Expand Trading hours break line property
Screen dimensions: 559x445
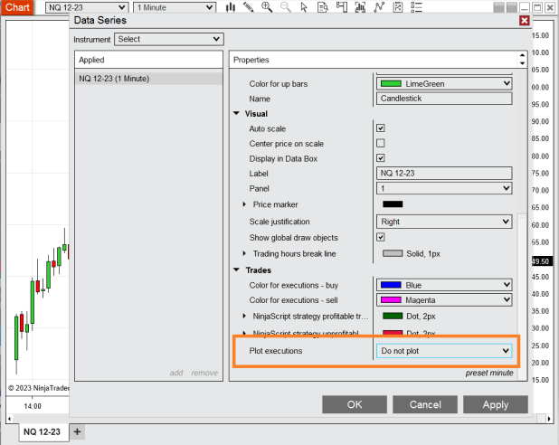click(x=244, y=253)
